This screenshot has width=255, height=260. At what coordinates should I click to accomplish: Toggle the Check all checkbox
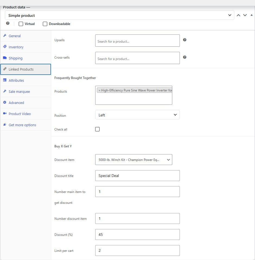(x=97, y=129)
